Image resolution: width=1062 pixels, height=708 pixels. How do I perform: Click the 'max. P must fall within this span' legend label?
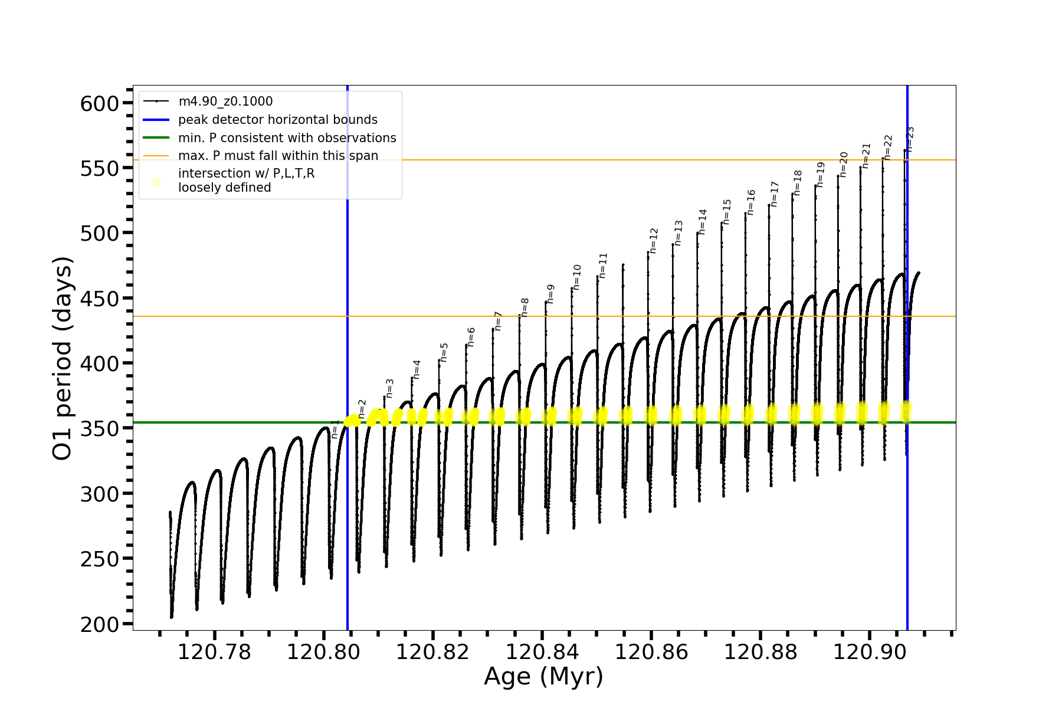click(x=278, y=156)
